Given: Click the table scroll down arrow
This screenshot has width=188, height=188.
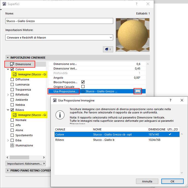Looking at the screenshot, I should [x=182, y=173].
